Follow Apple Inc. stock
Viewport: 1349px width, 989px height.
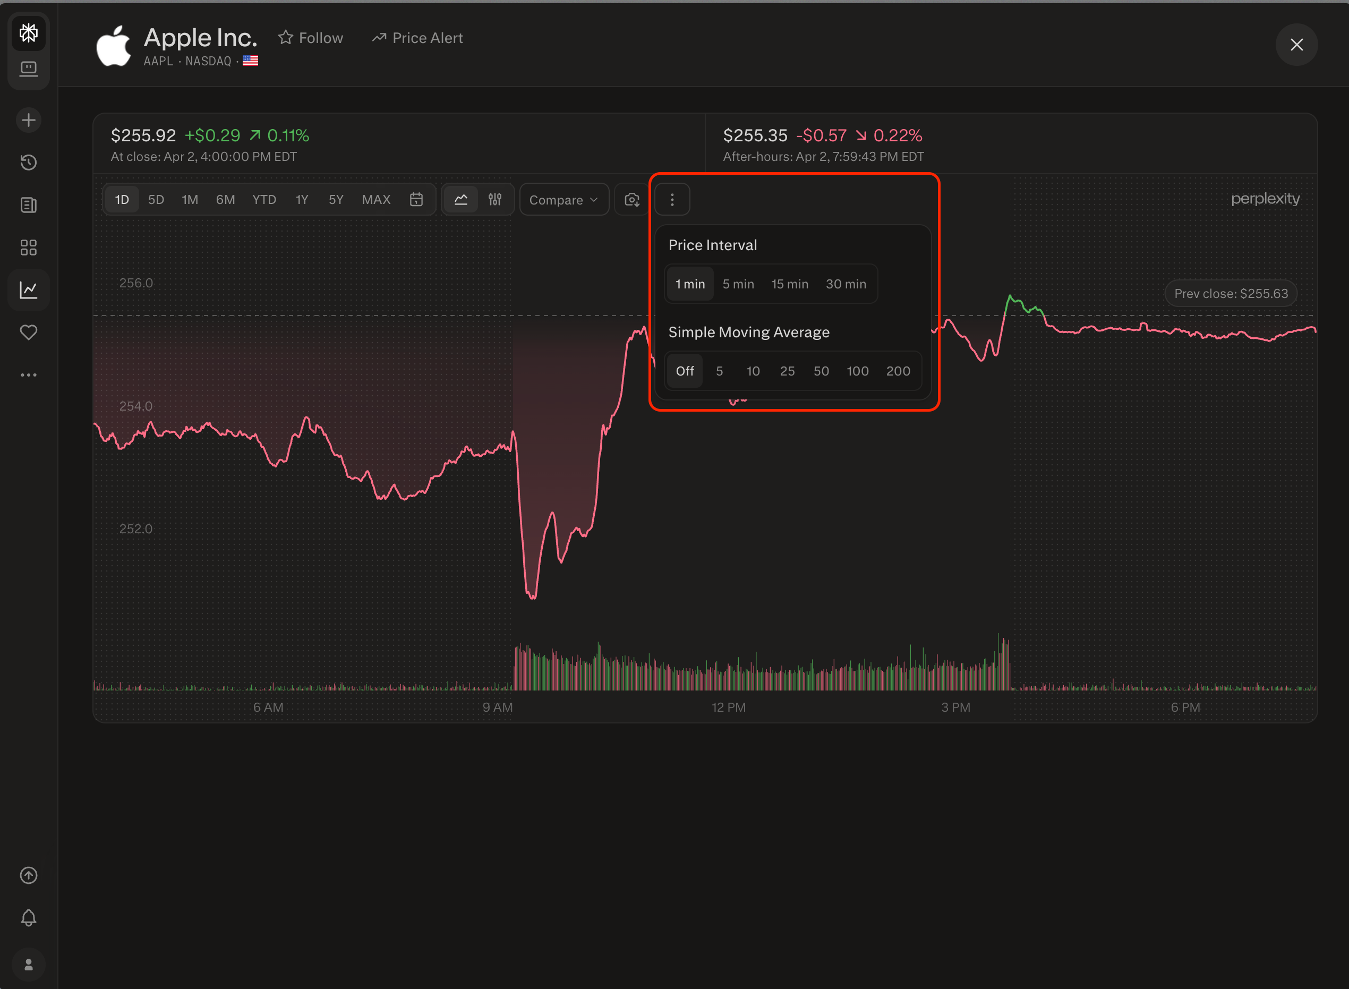[x=311, y=38]
